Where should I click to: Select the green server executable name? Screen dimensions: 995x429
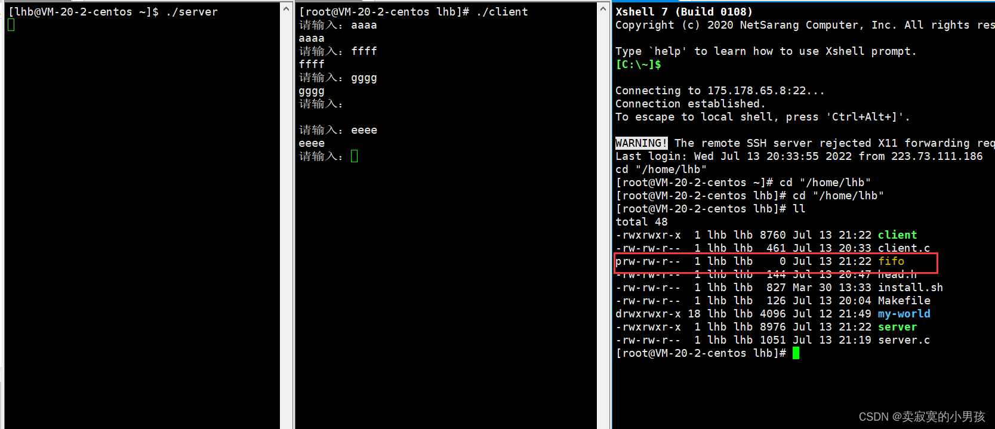(898, 327)
